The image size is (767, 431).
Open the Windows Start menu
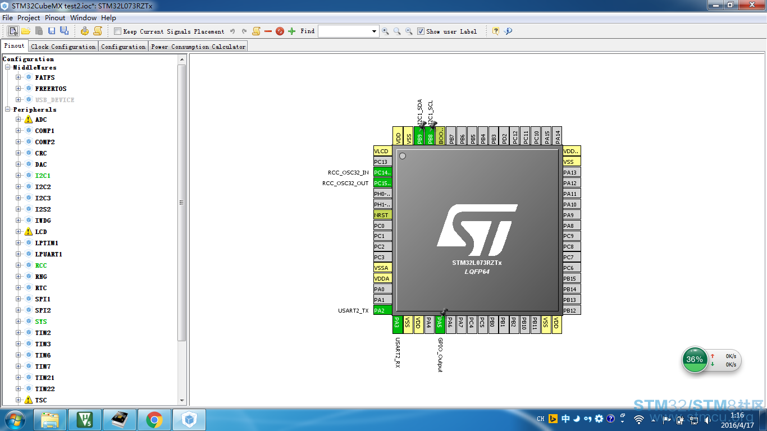pos(15,419)
